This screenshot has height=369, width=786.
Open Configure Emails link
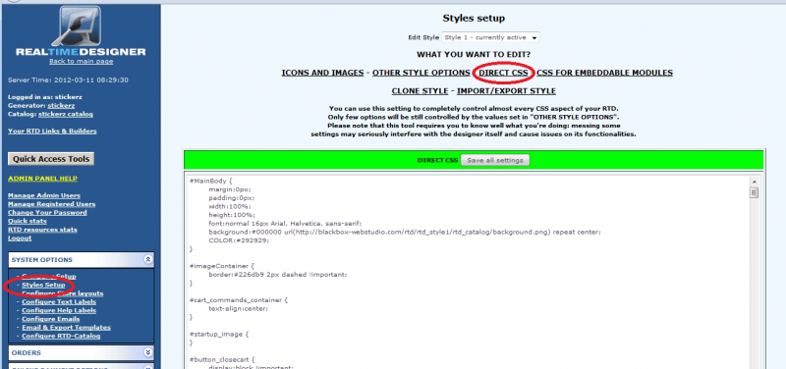51,319
